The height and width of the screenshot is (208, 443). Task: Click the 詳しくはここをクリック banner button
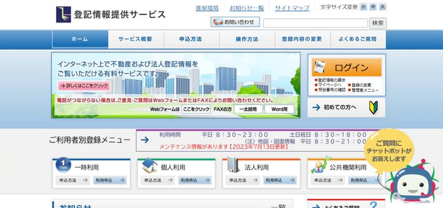[x=84, y=85]
